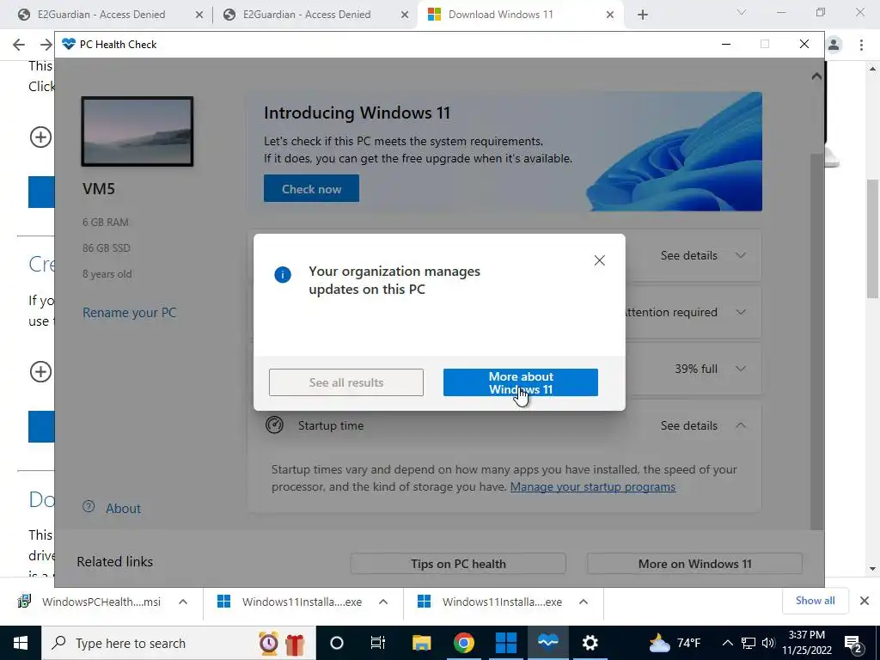
Task: Open the taskbar clock 3:37 PM
Action: 807,643
